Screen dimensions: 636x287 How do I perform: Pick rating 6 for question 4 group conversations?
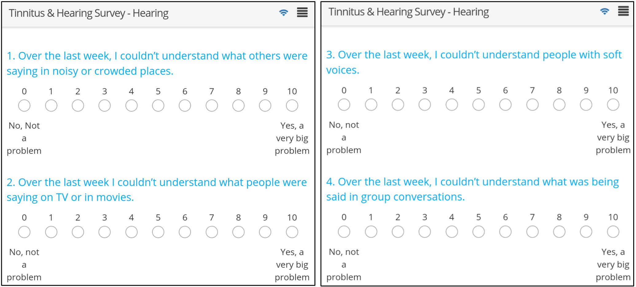pos(505,232)
